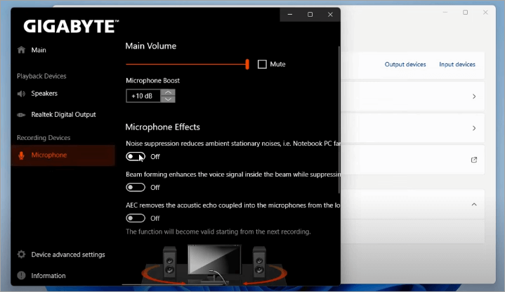Close the background Settings window
Screen dimensions: 505x292
click(x=485, y=12)
